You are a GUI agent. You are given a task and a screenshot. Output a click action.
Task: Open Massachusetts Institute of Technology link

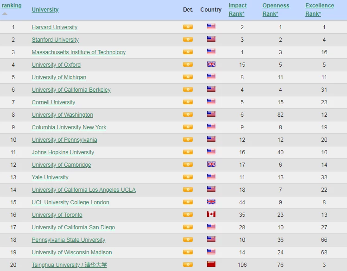click(79, 52)
